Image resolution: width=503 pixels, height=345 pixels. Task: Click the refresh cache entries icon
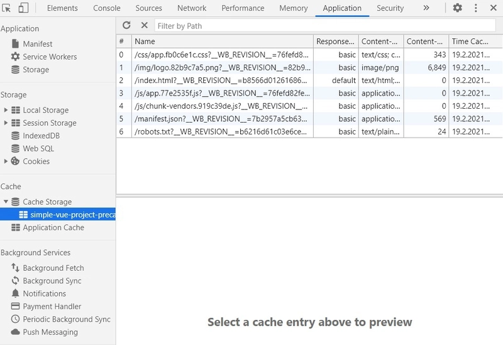[127, 25]
